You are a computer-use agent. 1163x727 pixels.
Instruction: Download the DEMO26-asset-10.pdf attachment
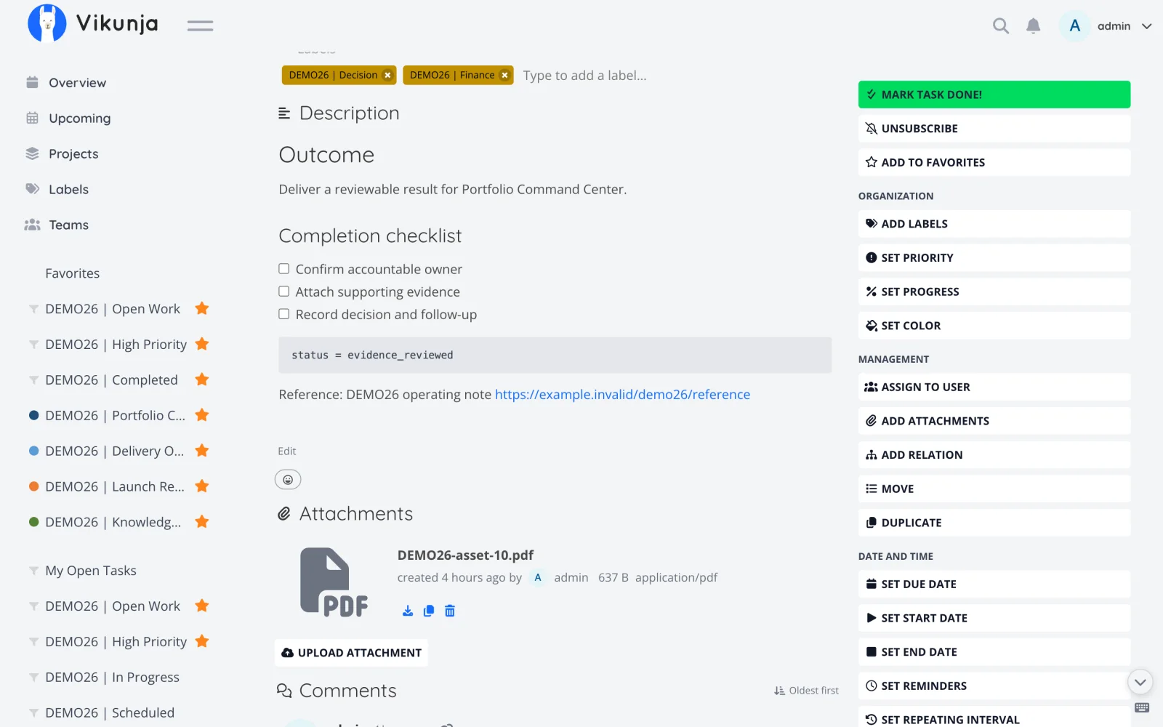[x=408, y=611]
